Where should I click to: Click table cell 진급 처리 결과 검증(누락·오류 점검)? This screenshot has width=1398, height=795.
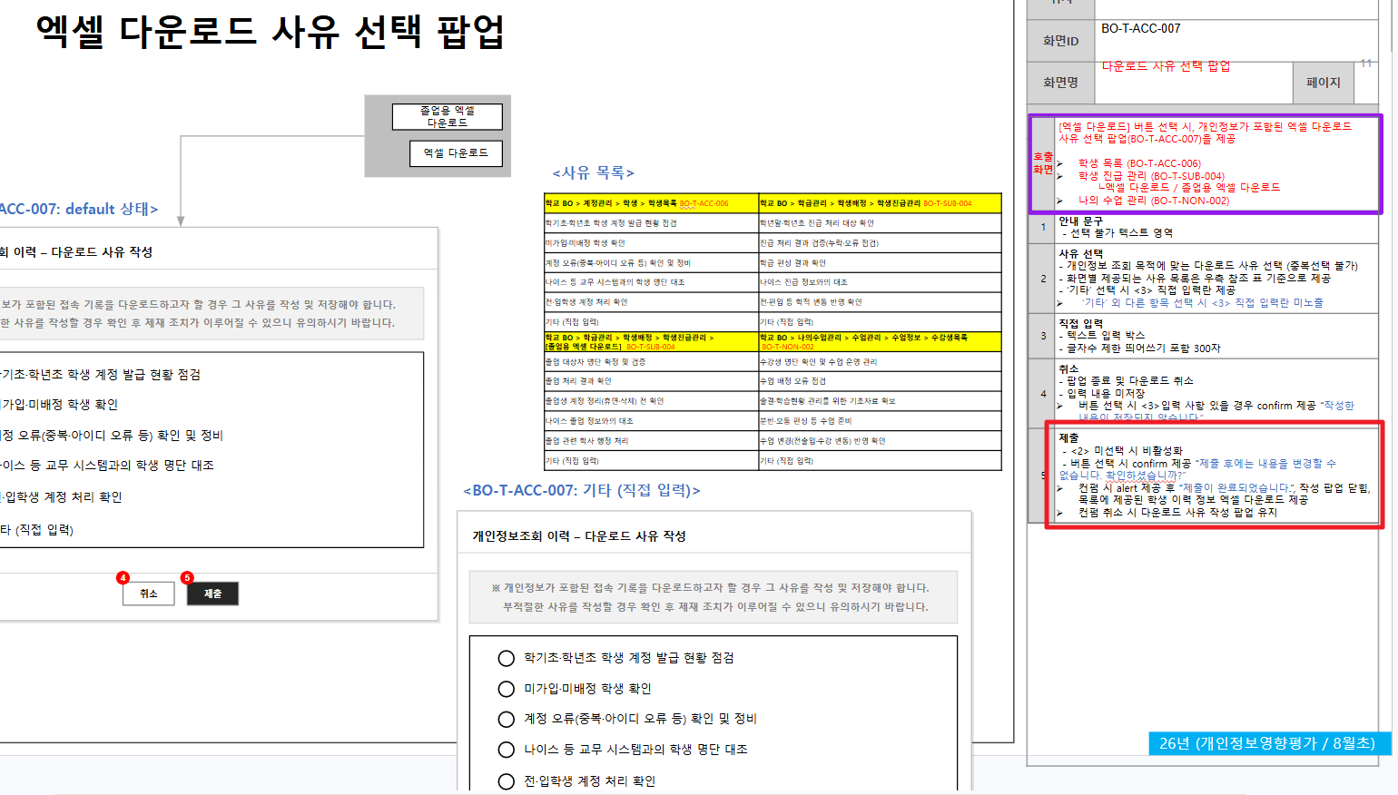coord(880,243)
